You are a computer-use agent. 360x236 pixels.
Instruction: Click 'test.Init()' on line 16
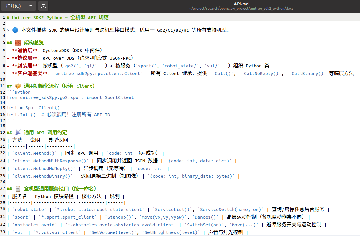[x=21, y=114]
